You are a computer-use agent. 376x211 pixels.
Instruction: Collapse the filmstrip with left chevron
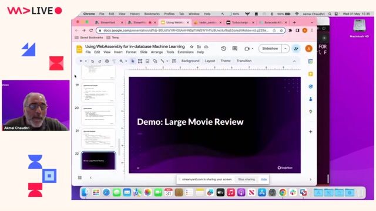click(90, 178)
